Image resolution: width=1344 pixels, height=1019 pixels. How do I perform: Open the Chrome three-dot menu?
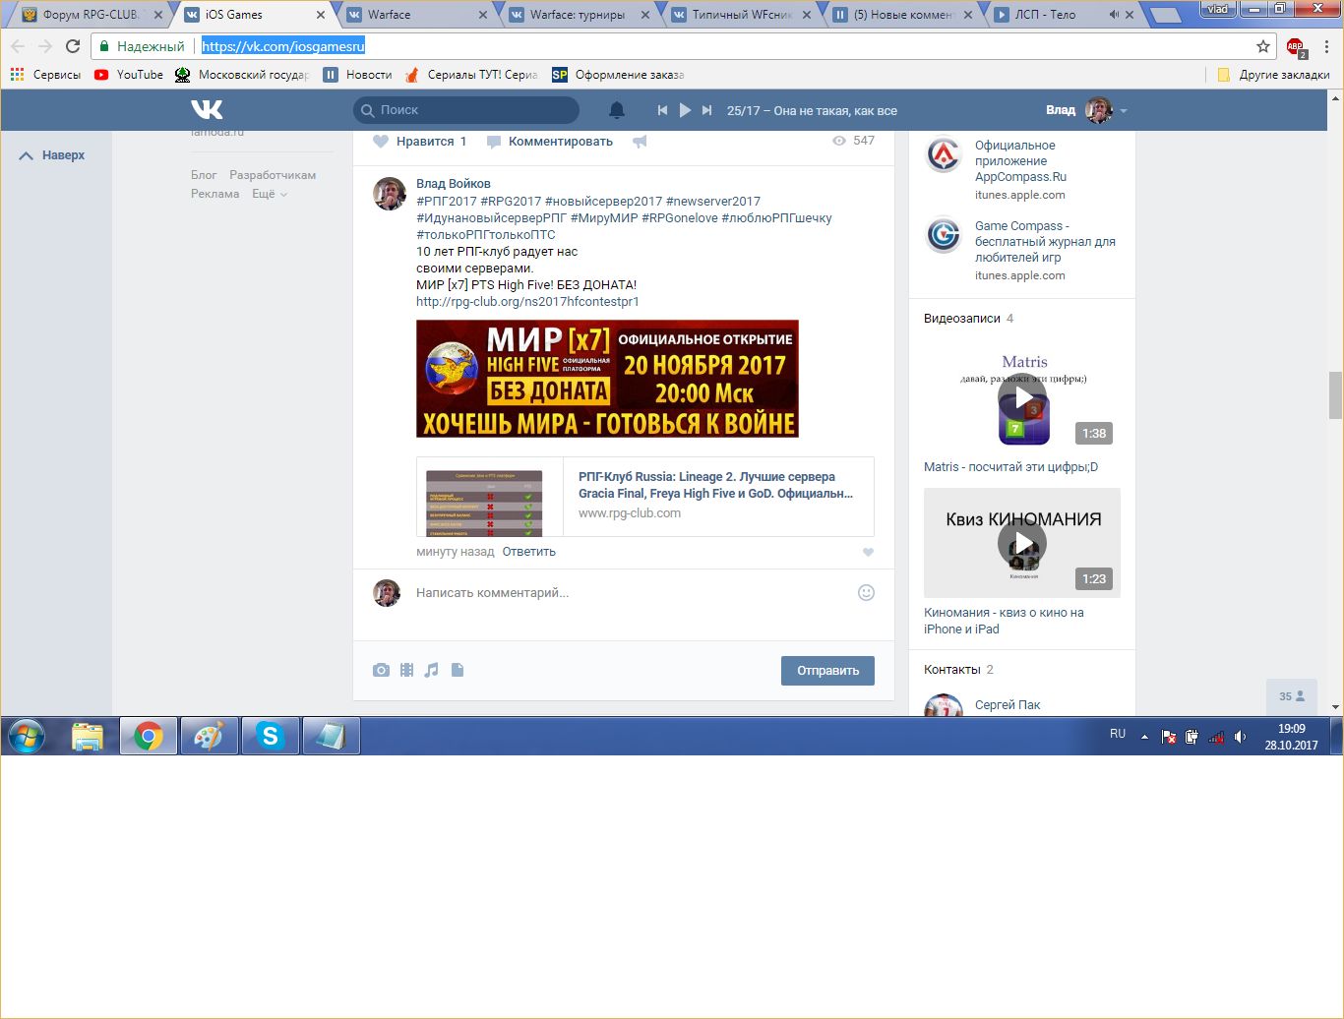[1326, 46]
